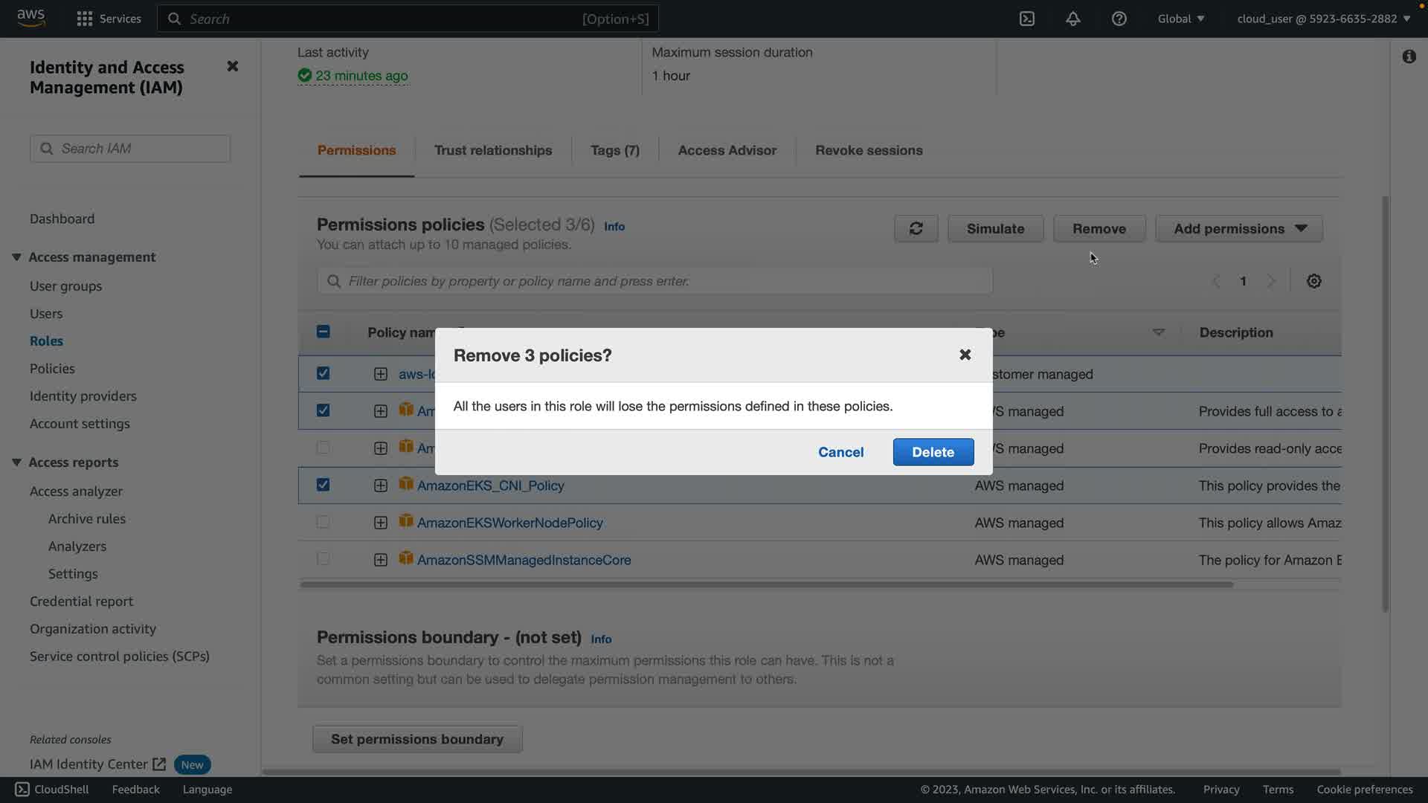1428x803 pixels.
Task: Click Cancel in the remove dialog
Action: pos(840,452)
